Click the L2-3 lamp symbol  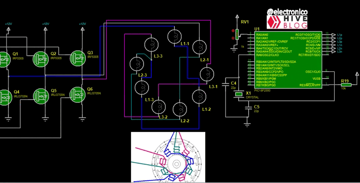[137, 64]
